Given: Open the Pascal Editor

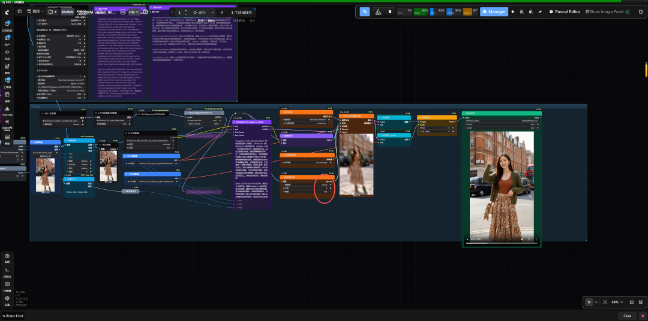Looking at the screenshot, I should click(x=565, y=11).
